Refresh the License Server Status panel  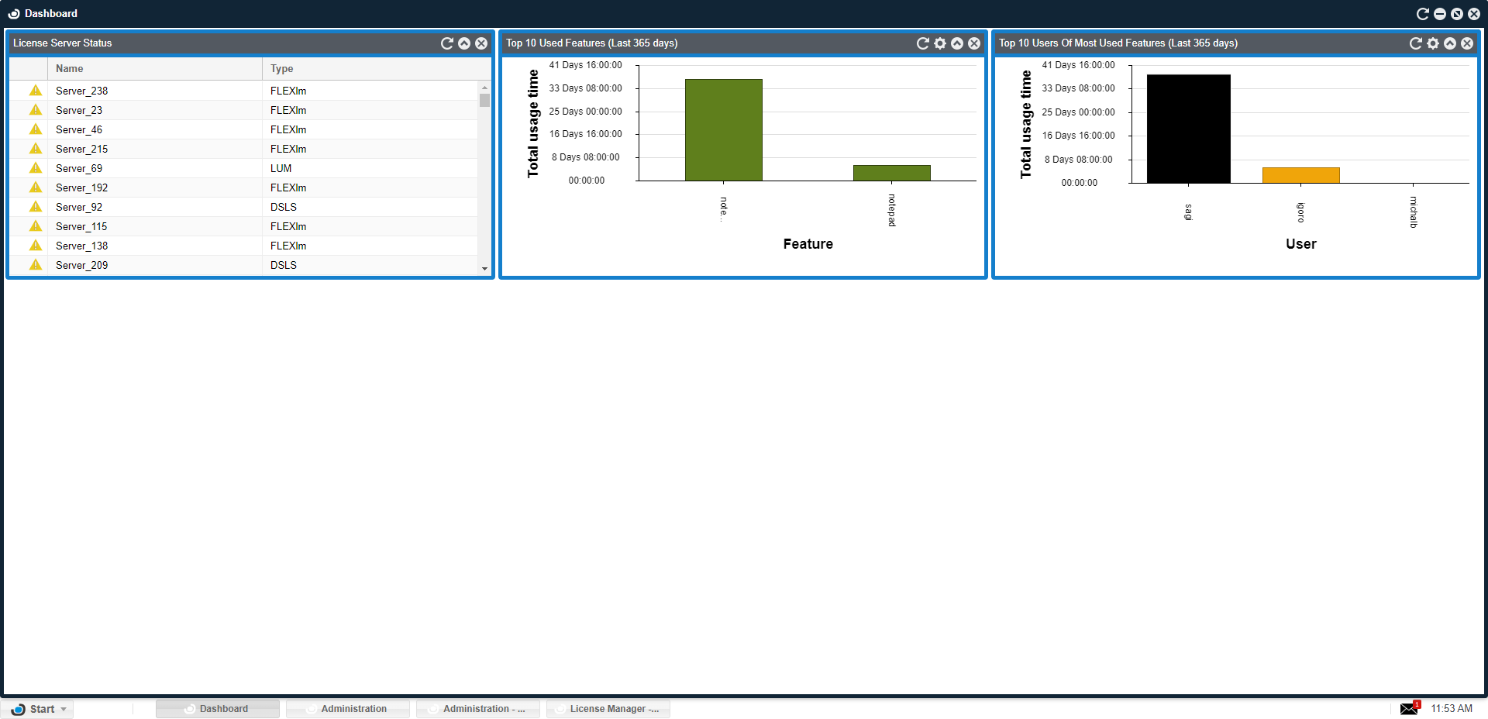[446, 43]
